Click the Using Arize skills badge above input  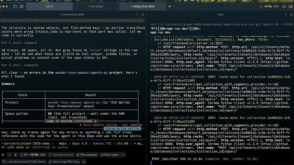tap(122, 129)
